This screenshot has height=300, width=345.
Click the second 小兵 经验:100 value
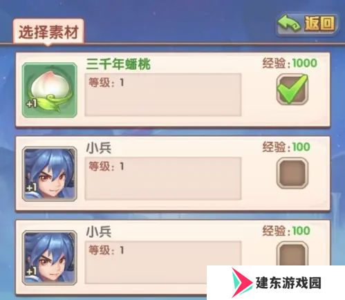286,231
